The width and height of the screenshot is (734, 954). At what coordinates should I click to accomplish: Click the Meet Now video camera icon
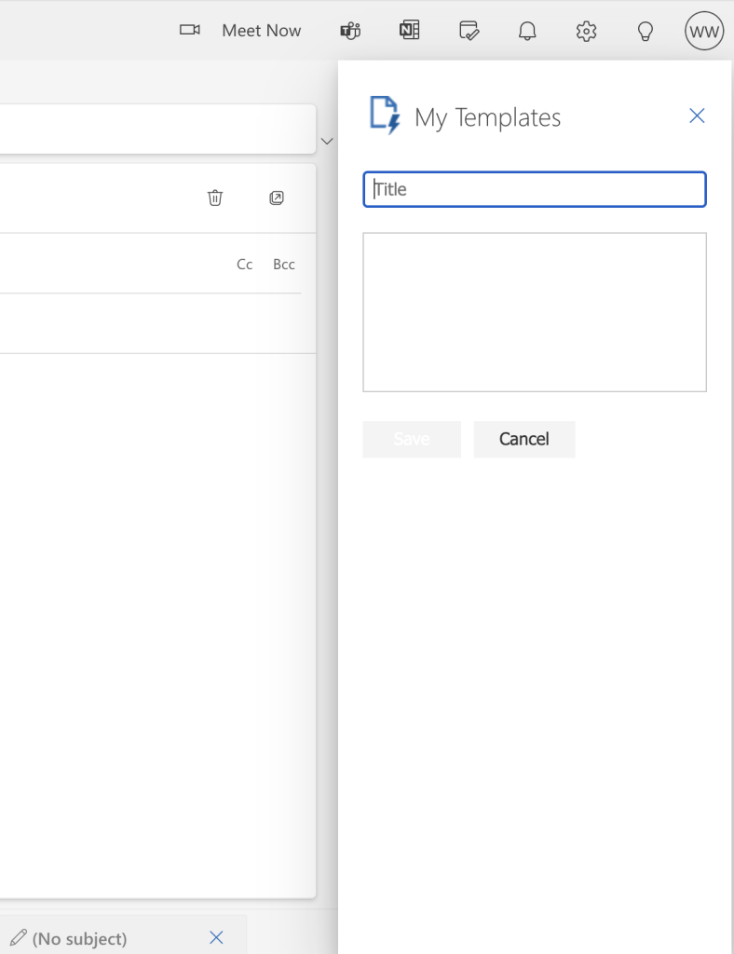(x=190, y=31)
